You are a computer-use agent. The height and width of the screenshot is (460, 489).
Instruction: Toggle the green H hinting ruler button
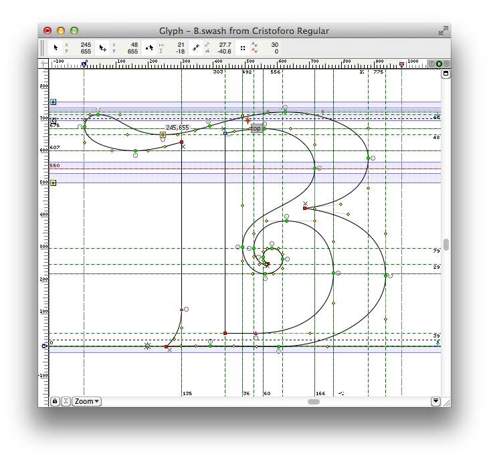[x=439, y=64]
